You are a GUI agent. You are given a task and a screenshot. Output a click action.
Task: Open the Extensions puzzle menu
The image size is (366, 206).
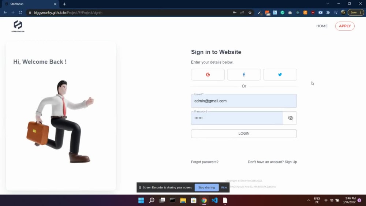328,12
